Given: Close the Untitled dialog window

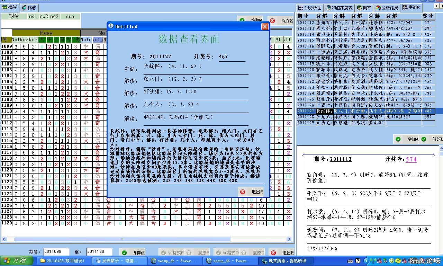Looking at the screenshot, I should point(265,26).
